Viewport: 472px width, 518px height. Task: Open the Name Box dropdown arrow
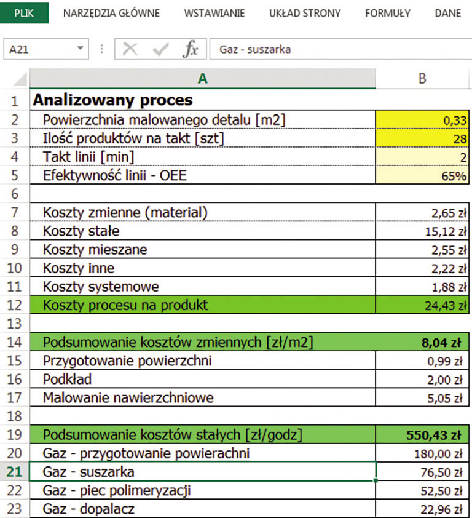tap(80, 49)
